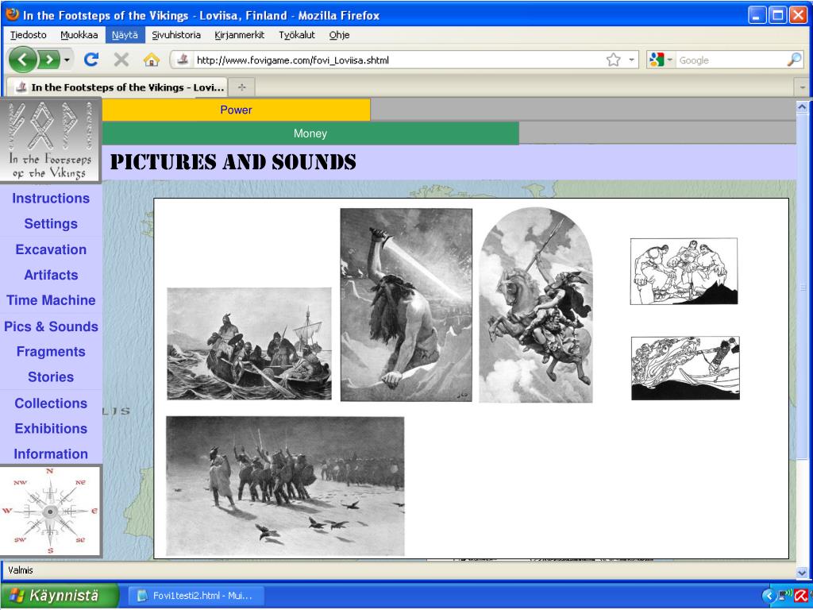Bookmark this page with the star icon
The image size is (813, 610).
click(614, 60)
